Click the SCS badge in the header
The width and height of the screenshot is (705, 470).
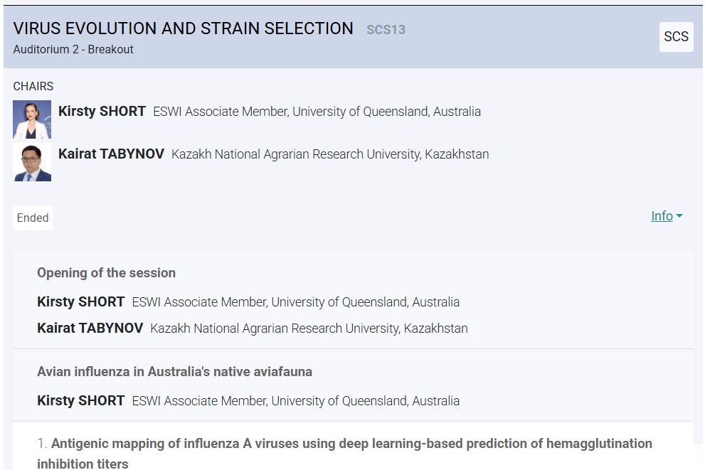[676, 37]
